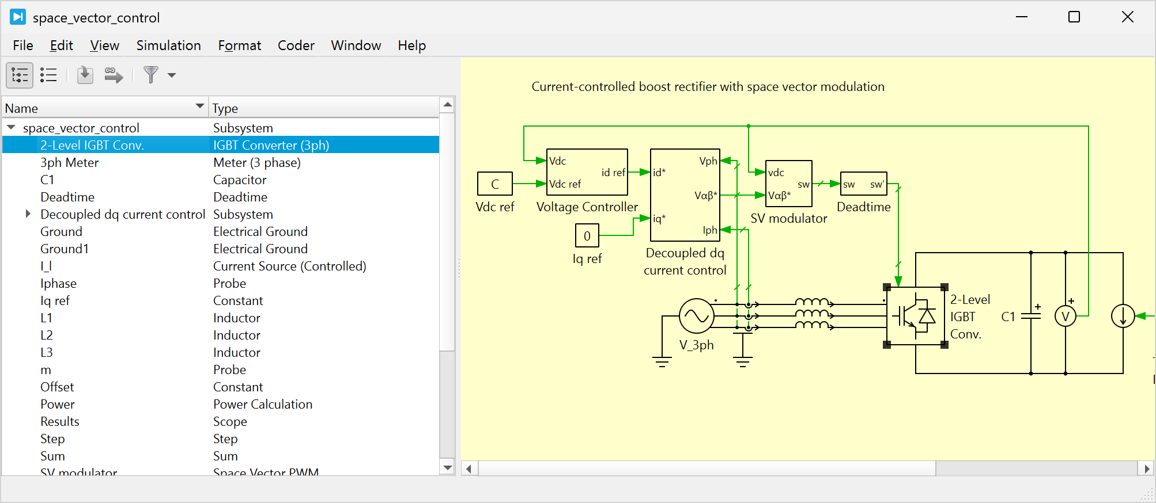The width and height of the screenshot is (1156, 503).
Task: Click the Type column header
Action: click(323, 108)
